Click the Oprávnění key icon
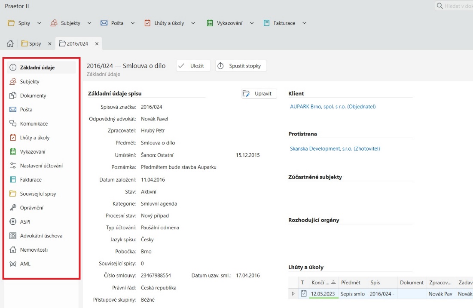Screen dimensions: 473x308 13,208
